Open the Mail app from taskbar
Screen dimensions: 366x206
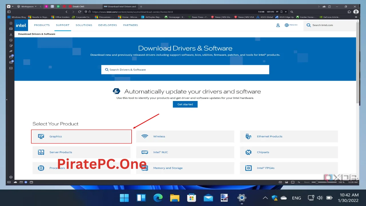point(208,198)
